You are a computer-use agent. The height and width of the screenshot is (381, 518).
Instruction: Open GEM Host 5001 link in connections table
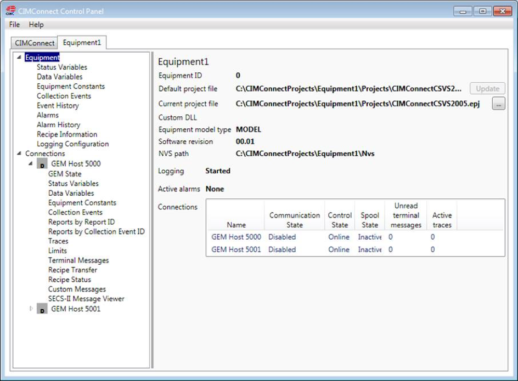coord(236,250)
